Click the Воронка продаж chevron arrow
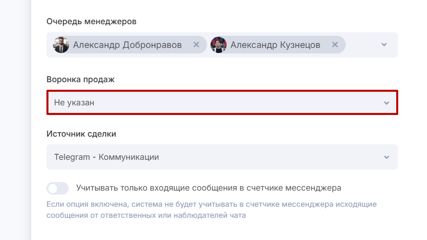 tap(387, 103)
